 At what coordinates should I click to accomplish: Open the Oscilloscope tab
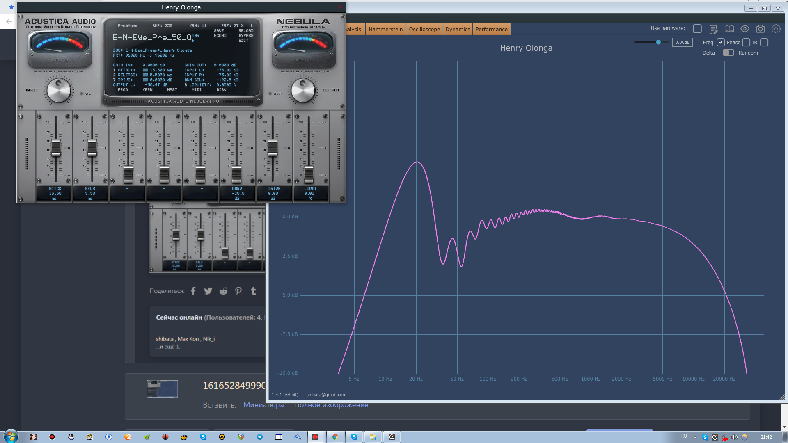(x=424, y=29)
